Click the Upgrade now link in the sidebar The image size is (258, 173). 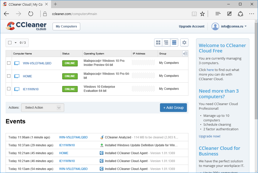pyautogui.click(x=209, y=136)
